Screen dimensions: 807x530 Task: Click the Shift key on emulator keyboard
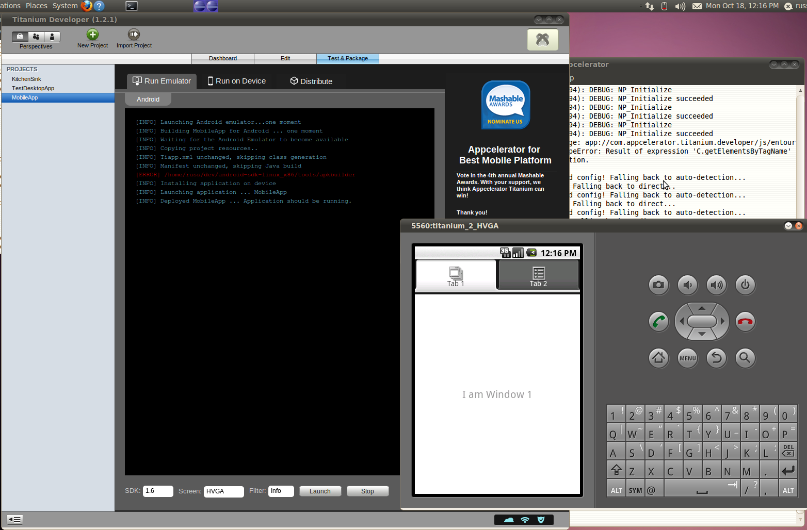[616, 470]
